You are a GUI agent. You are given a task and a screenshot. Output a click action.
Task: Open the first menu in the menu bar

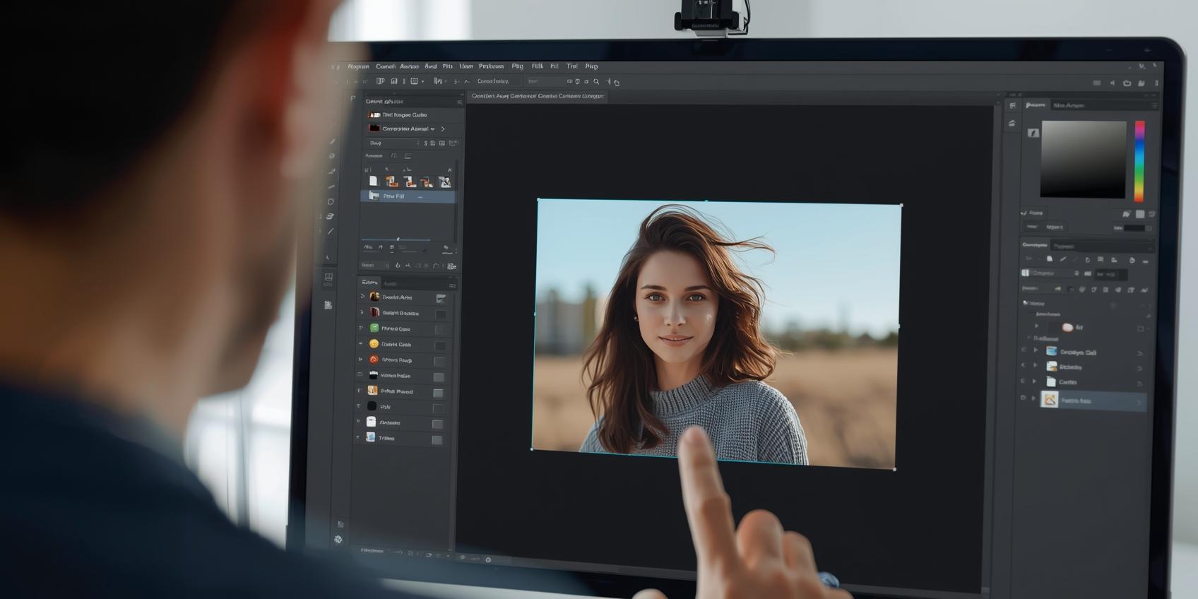pos(358,66)
